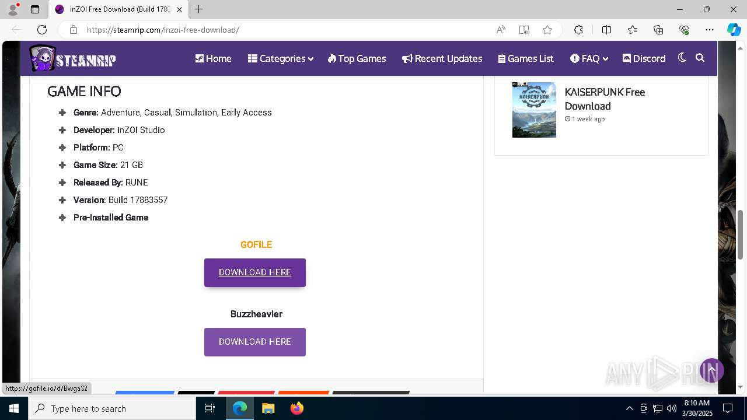Screen dimensions: 747x420
Task: Open File Explorer from taskbar
Action: (x=268, y=408)
